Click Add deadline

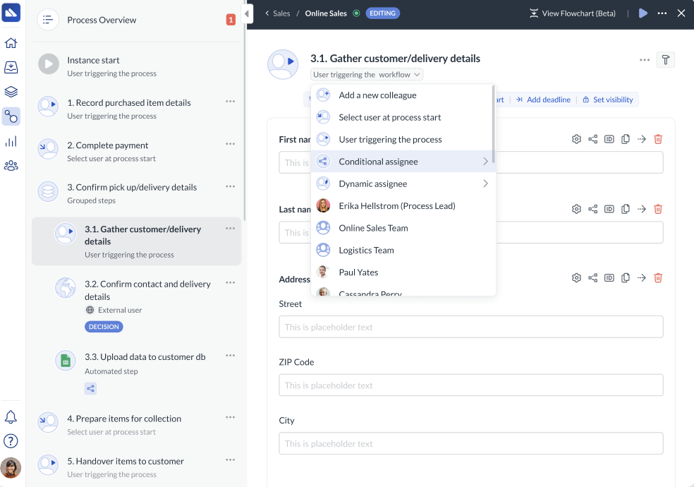(543, 100)
